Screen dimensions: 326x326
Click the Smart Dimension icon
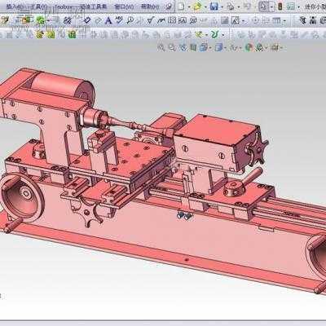pyautogui.click(x=87, y=20)
